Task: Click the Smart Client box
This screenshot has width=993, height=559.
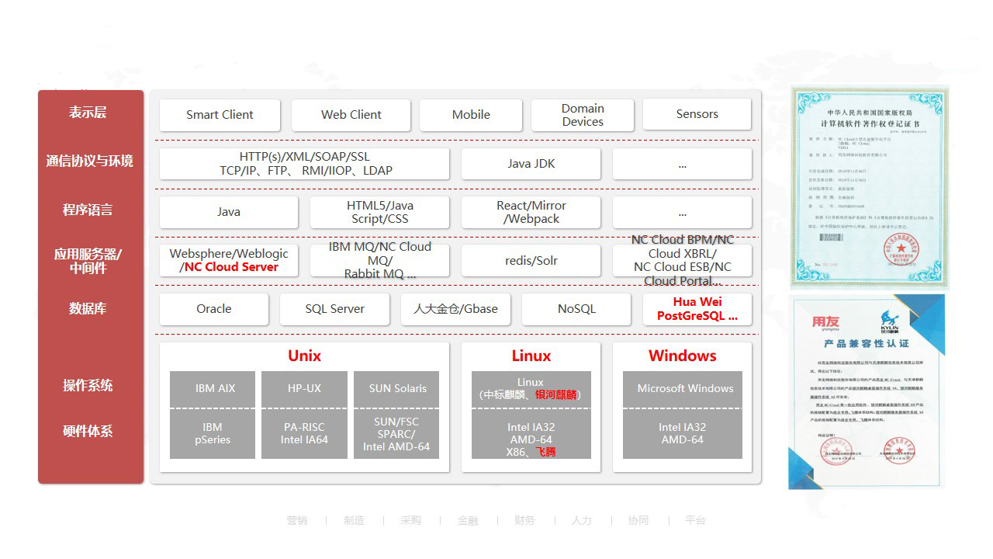Action: click(x=220, y=115)
